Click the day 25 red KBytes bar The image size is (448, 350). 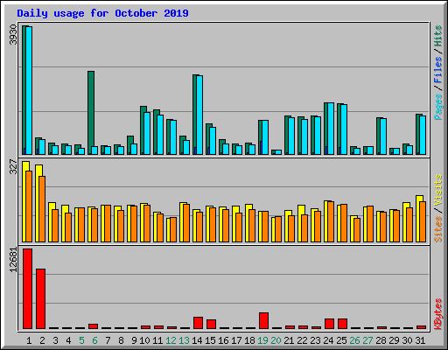342,324
